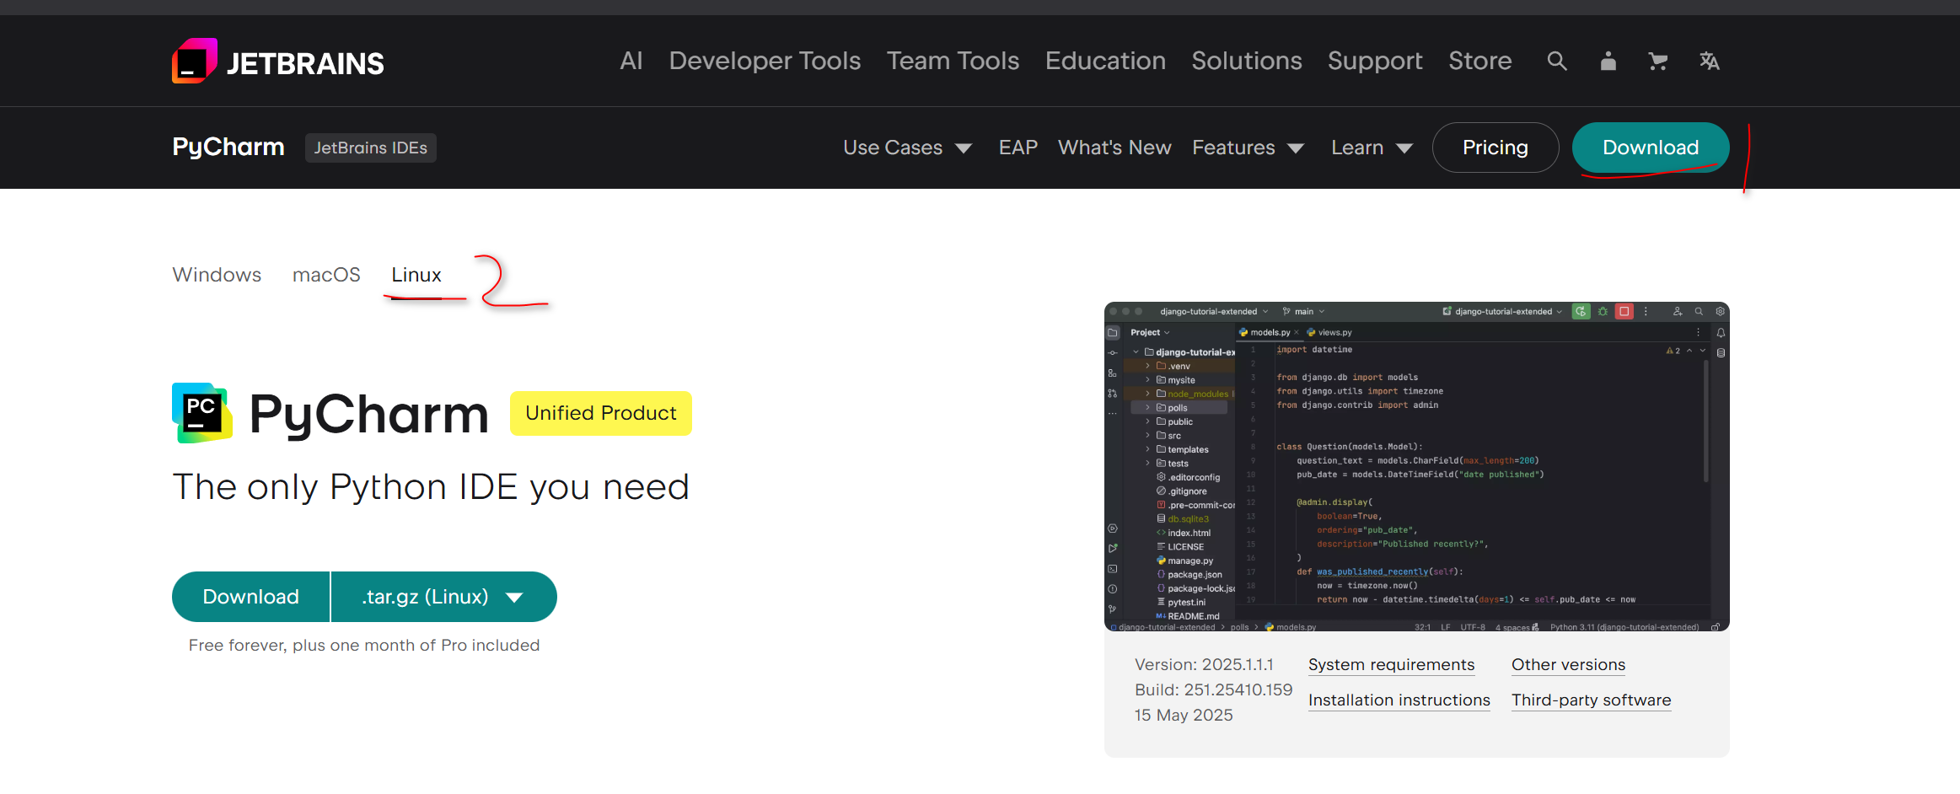Open the Other versions link
The width and height of the screenshot is (1960, 794).
1568,665
